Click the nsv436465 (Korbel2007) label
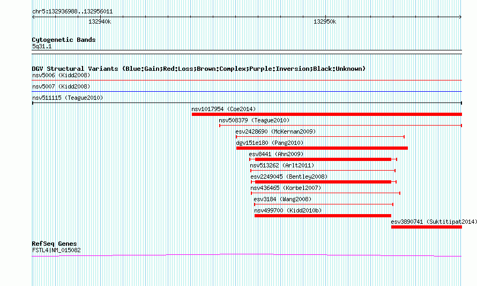 [286, 188]
